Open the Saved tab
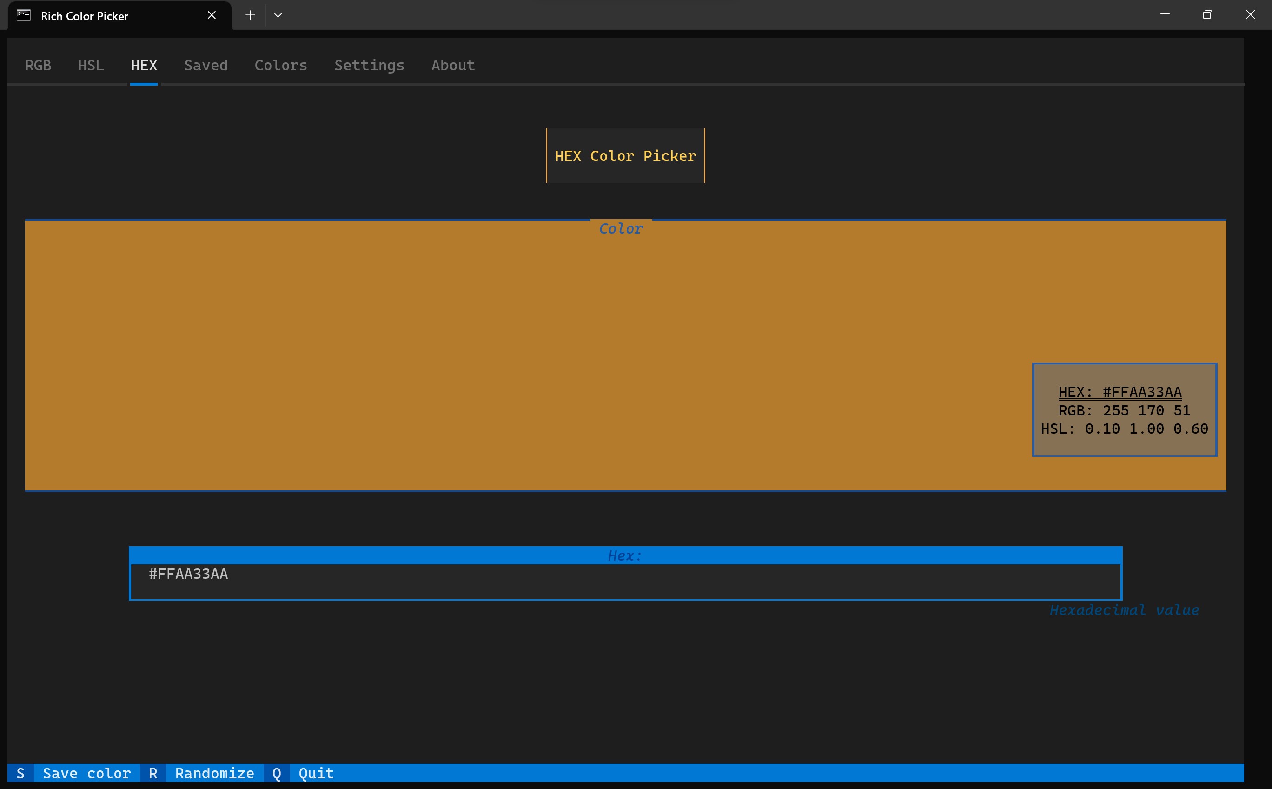Screen dimensions: 1272x789 [205, 65]
